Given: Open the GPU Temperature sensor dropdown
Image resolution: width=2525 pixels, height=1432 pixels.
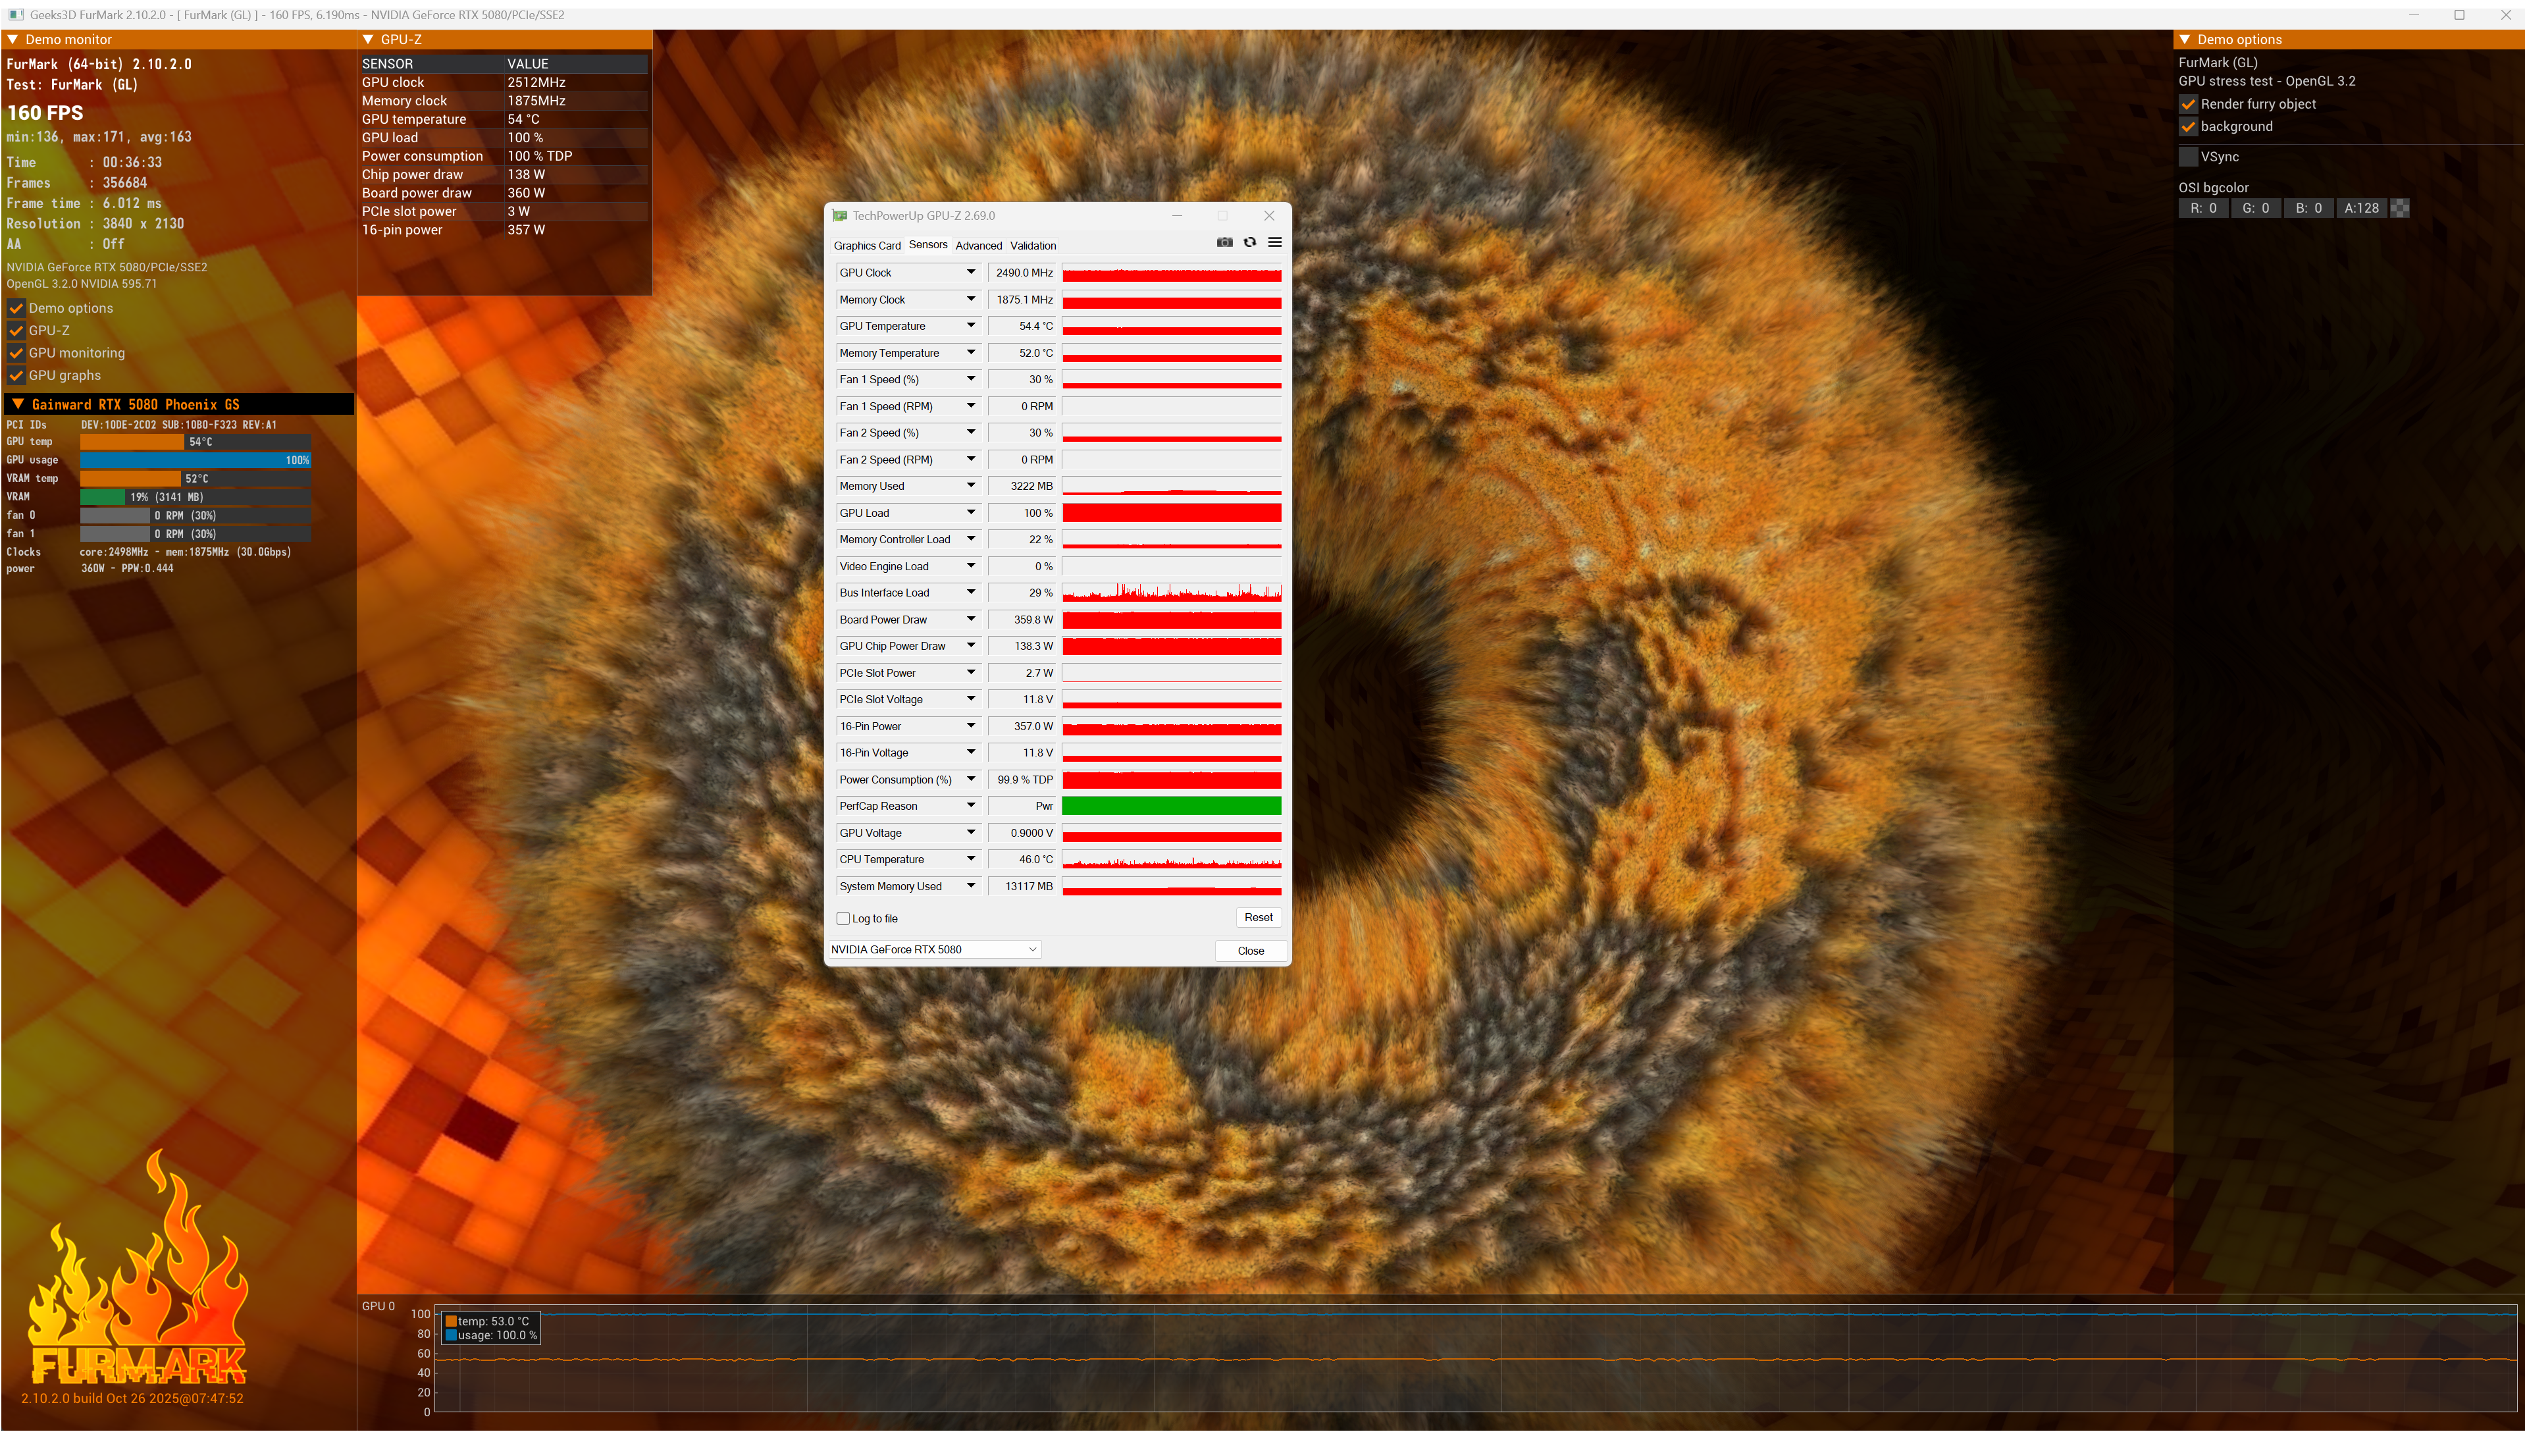Looking at the screenshot, I should click(970, 325).
